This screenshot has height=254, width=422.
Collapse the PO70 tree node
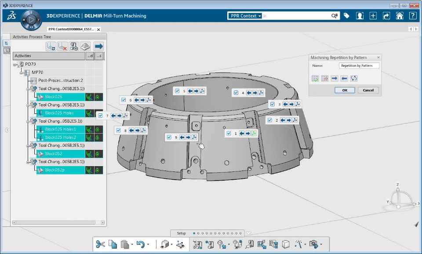point(15,65)
